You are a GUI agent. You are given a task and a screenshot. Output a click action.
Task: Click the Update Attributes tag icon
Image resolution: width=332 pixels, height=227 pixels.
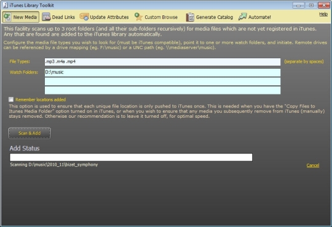click(x=84, y=17)
